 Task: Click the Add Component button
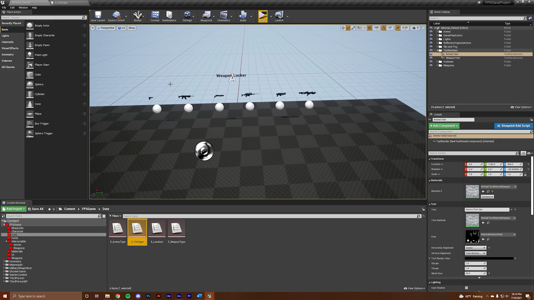click(444, 126)
